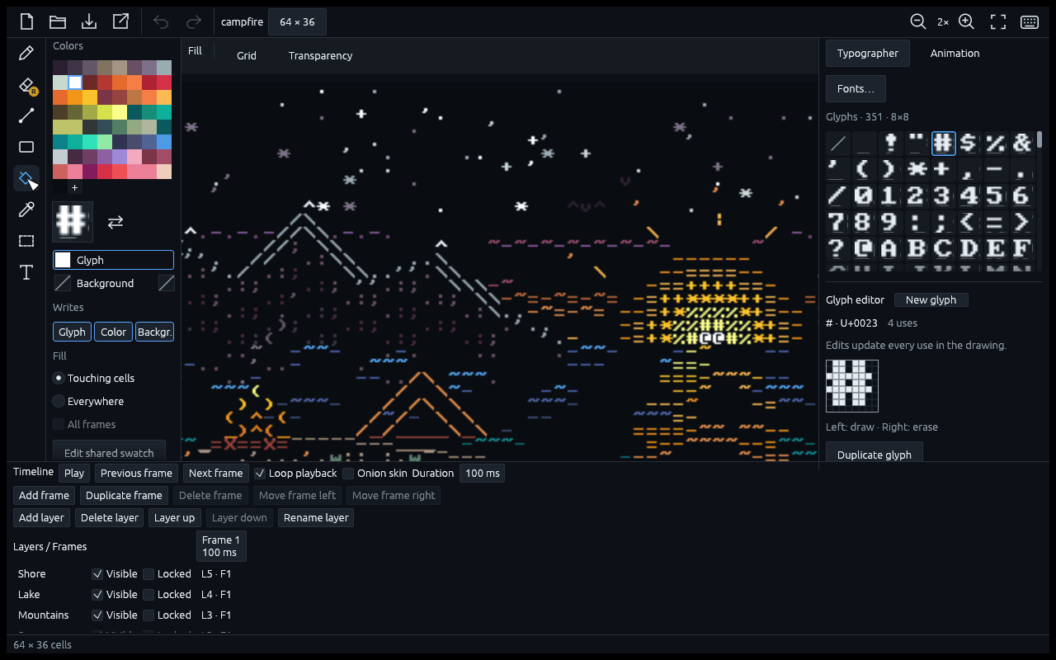
Task: Select the Touching cells fill option
Action: [x=93, y=378]
